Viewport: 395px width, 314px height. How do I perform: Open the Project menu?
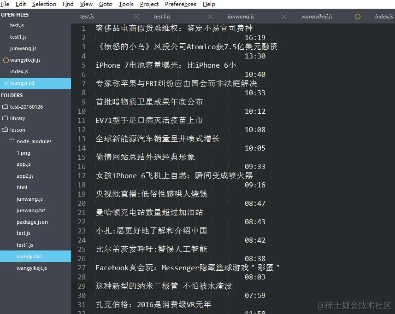pyautogui.click(x=149, y=4)
